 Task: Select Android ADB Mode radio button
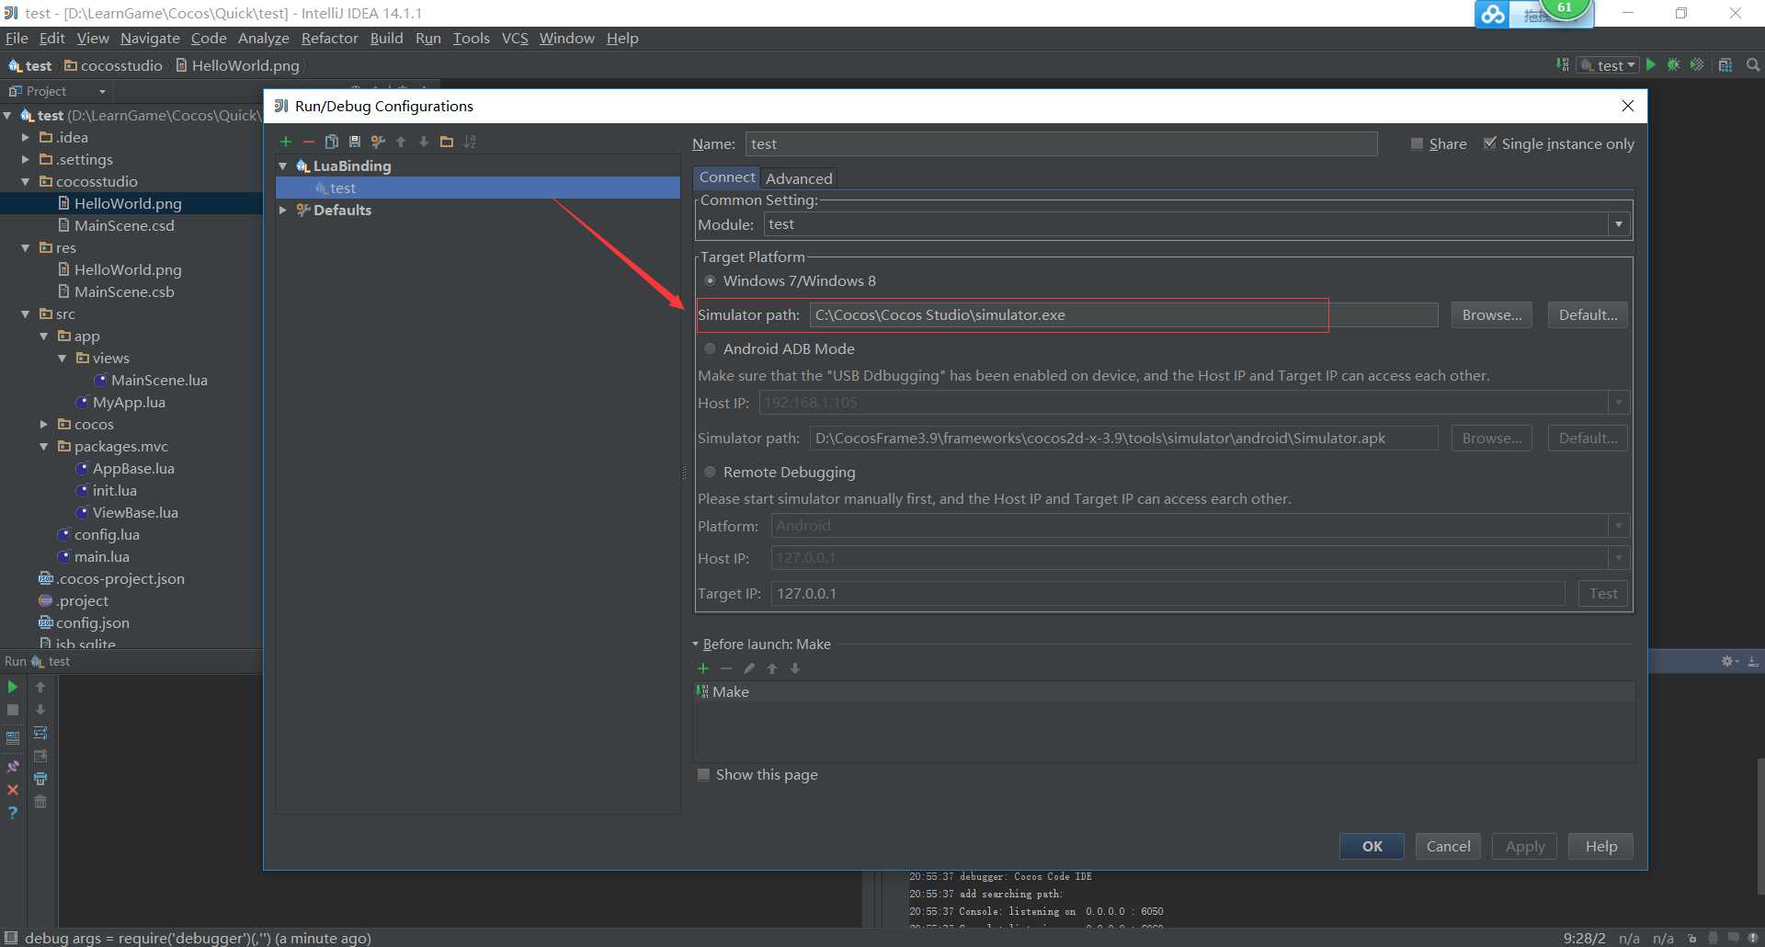pos(710,348)
